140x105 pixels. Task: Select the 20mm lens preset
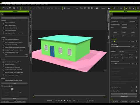click(115, 33)
